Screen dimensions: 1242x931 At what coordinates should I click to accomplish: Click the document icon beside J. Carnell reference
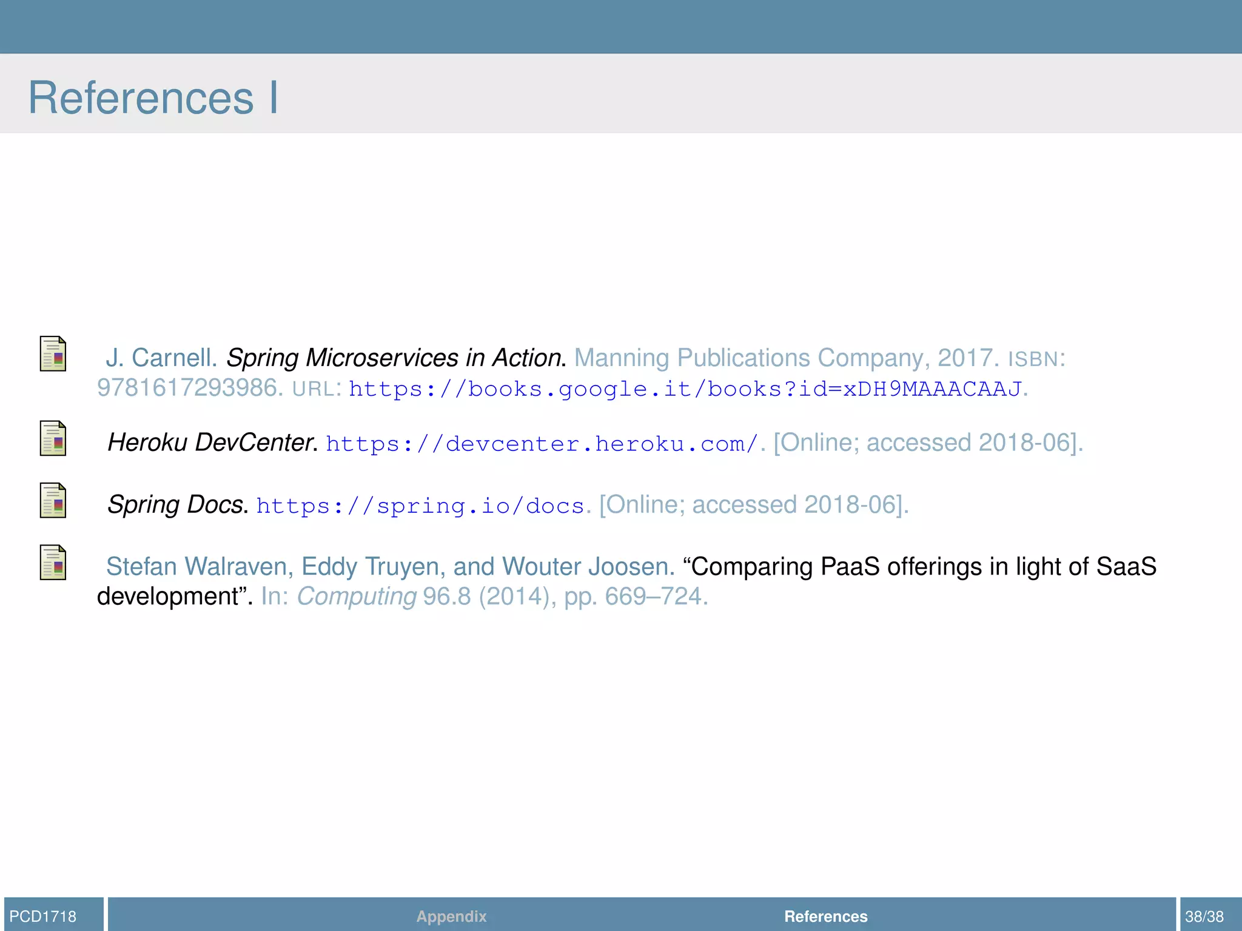click(53, 353)
